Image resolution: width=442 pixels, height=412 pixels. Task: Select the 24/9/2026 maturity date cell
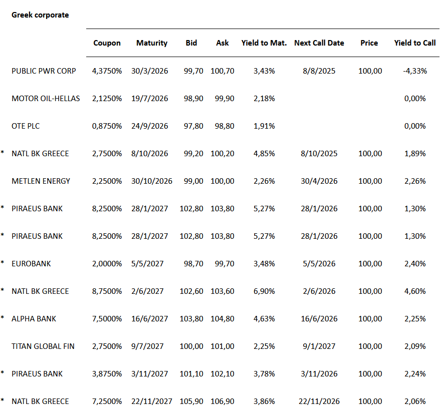pyautogui.click(x=152, y=126)
